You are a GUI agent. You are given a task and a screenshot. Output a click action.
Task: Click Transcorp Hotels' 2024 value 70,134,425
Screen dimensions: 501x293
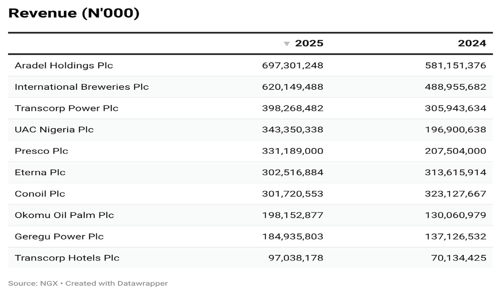(x=459, y=258)
